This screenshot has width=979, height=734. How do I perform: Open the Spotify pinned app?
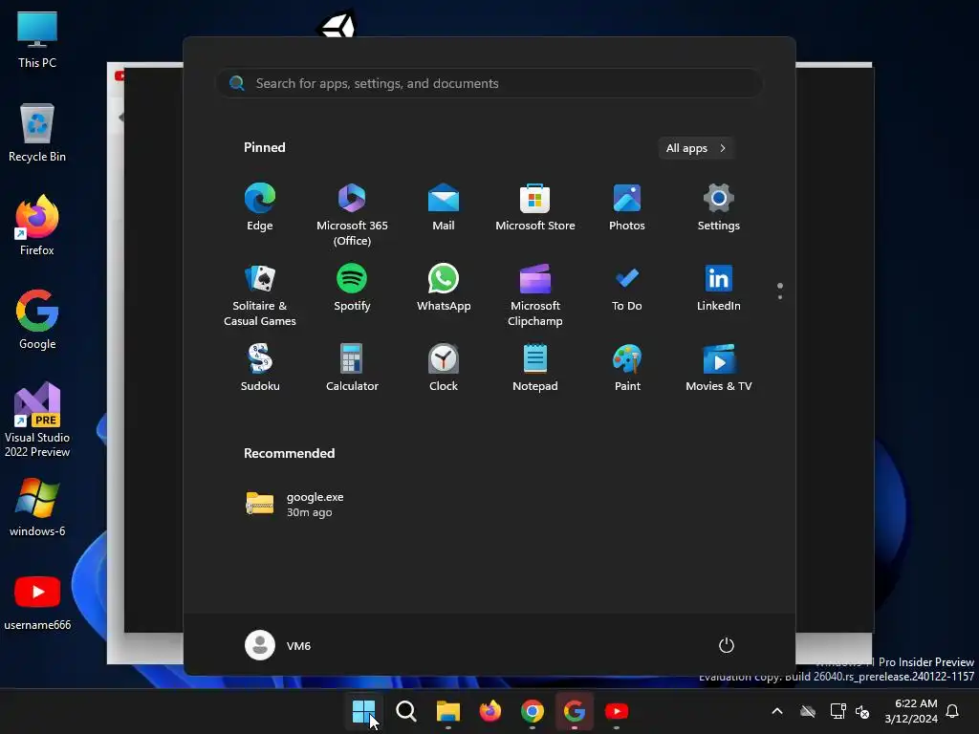point(352,289)
